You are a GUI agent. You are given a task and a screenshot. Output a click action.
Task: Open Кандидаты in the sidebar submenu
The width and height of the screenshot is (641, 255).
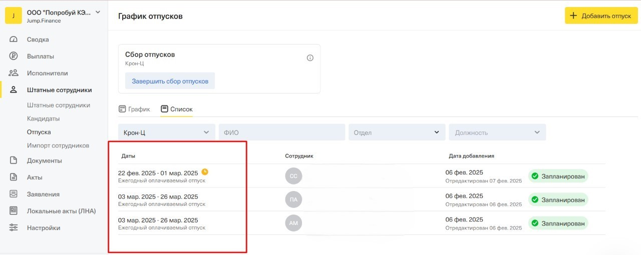click(x=43, y=118)
